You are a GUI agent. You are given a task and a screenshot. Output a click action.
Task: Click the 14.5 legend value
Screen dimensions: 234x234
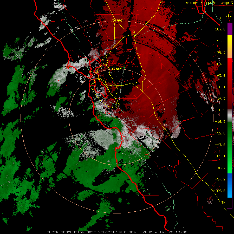point(221,99)
